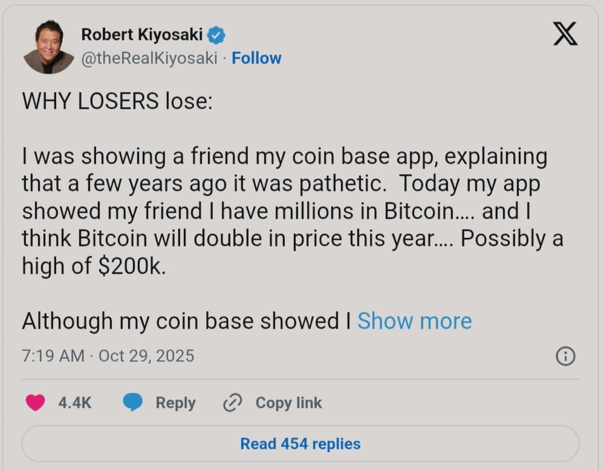Click the Copy link text
Screen dimensions: 604x470
[x=288, y=402]
